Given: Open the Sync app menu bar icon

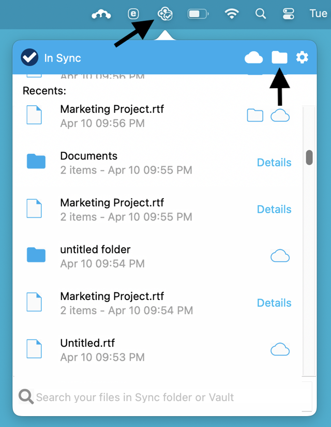Looking at the screenshot, I should (165, 14).
